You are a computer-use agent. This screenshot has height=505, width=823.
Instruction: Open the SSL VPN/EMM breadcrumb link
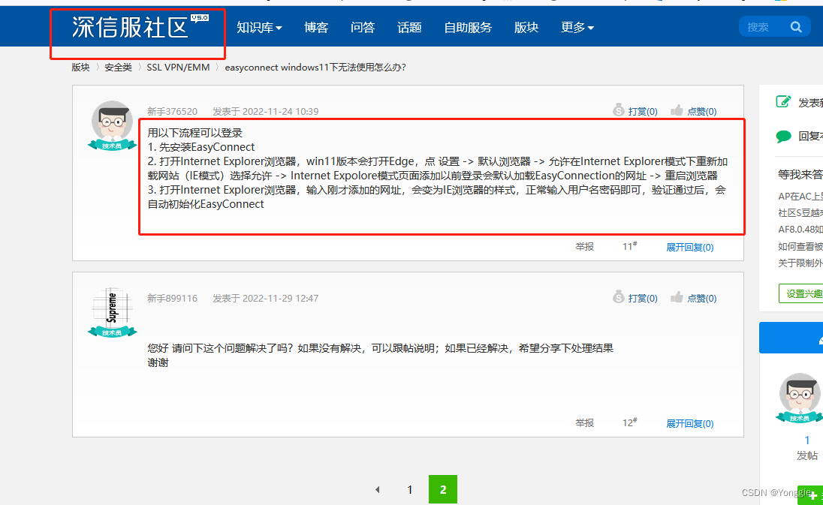point(178,67)
